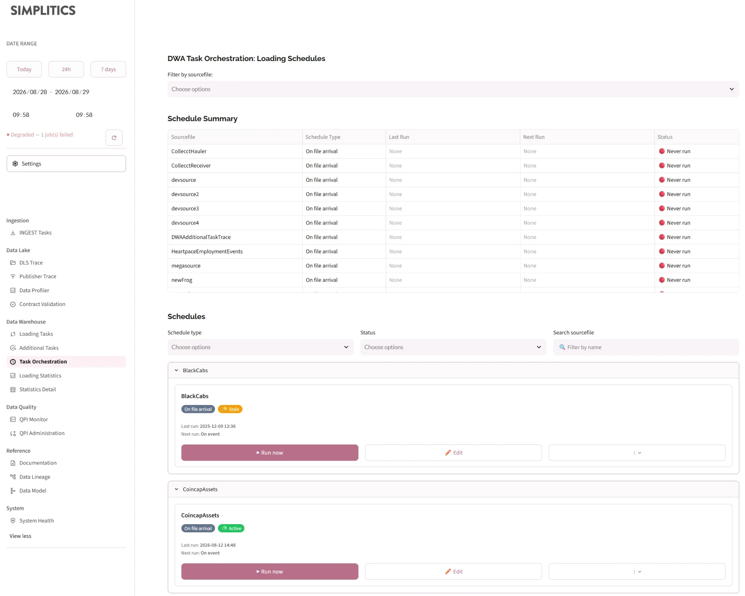Open QPI Administration
Screen dimensions: 745x596
click(x=42, y=433)
